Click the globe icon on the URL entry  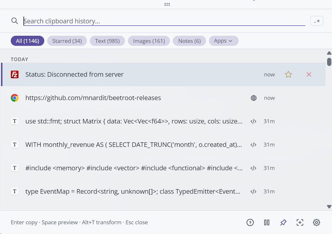coord(254,98)
